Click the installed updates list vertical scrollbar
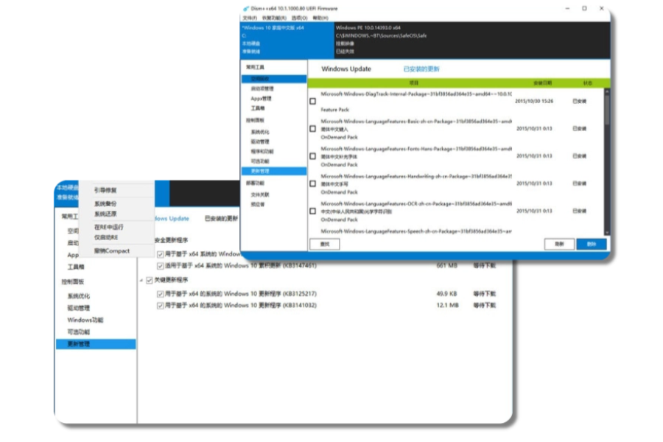This screenshot has width=663, height=442. pyautogui.click(x=607, y=161)
